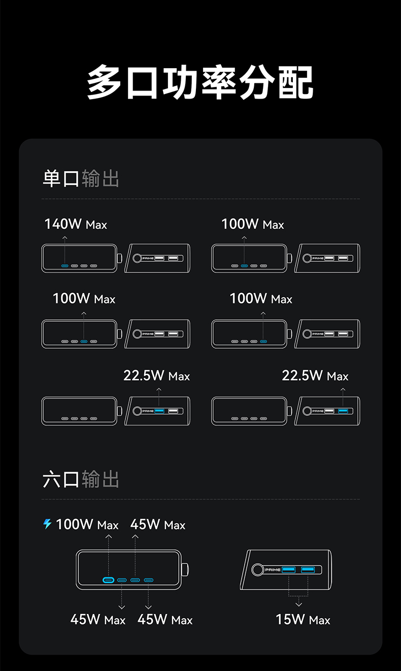Click the blue third USB-C port in middle-left diagram
The width and height of the screenshot is (401, 671).
click(84, 342)
